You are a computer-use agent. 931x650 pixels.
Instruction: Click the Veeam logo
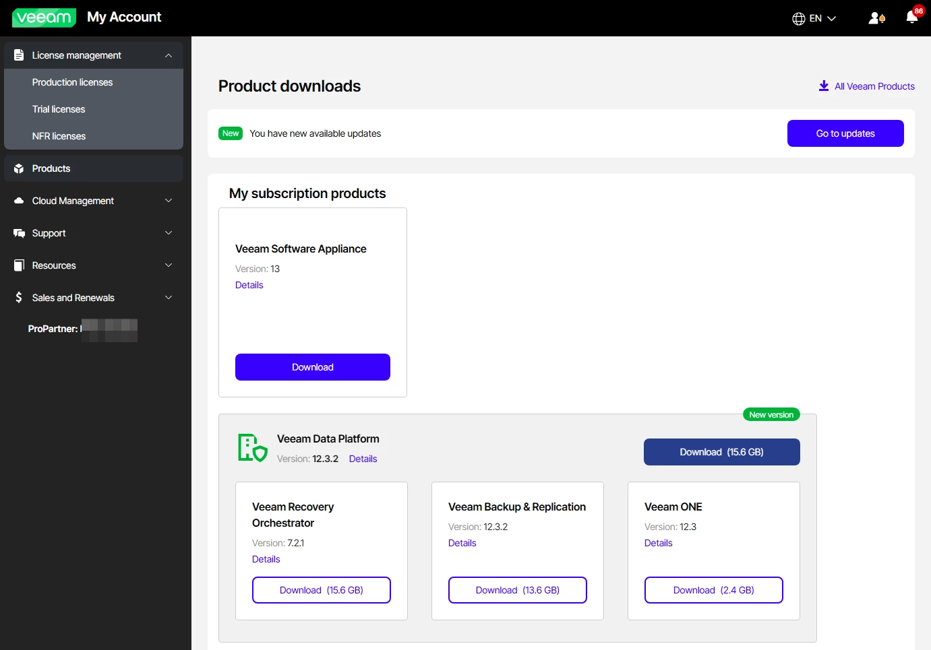[x=44, y=18]
